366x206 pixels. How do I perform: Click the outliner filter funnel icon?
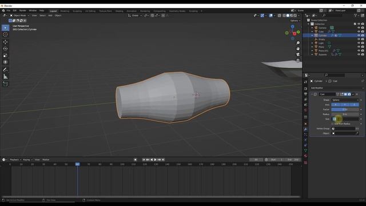click(x=355, y=15)
